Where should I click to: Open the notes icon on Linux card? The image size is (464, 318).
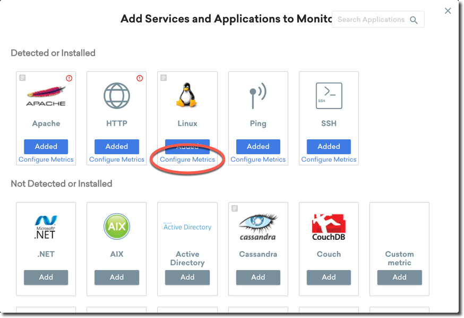[x=164, y=78]
